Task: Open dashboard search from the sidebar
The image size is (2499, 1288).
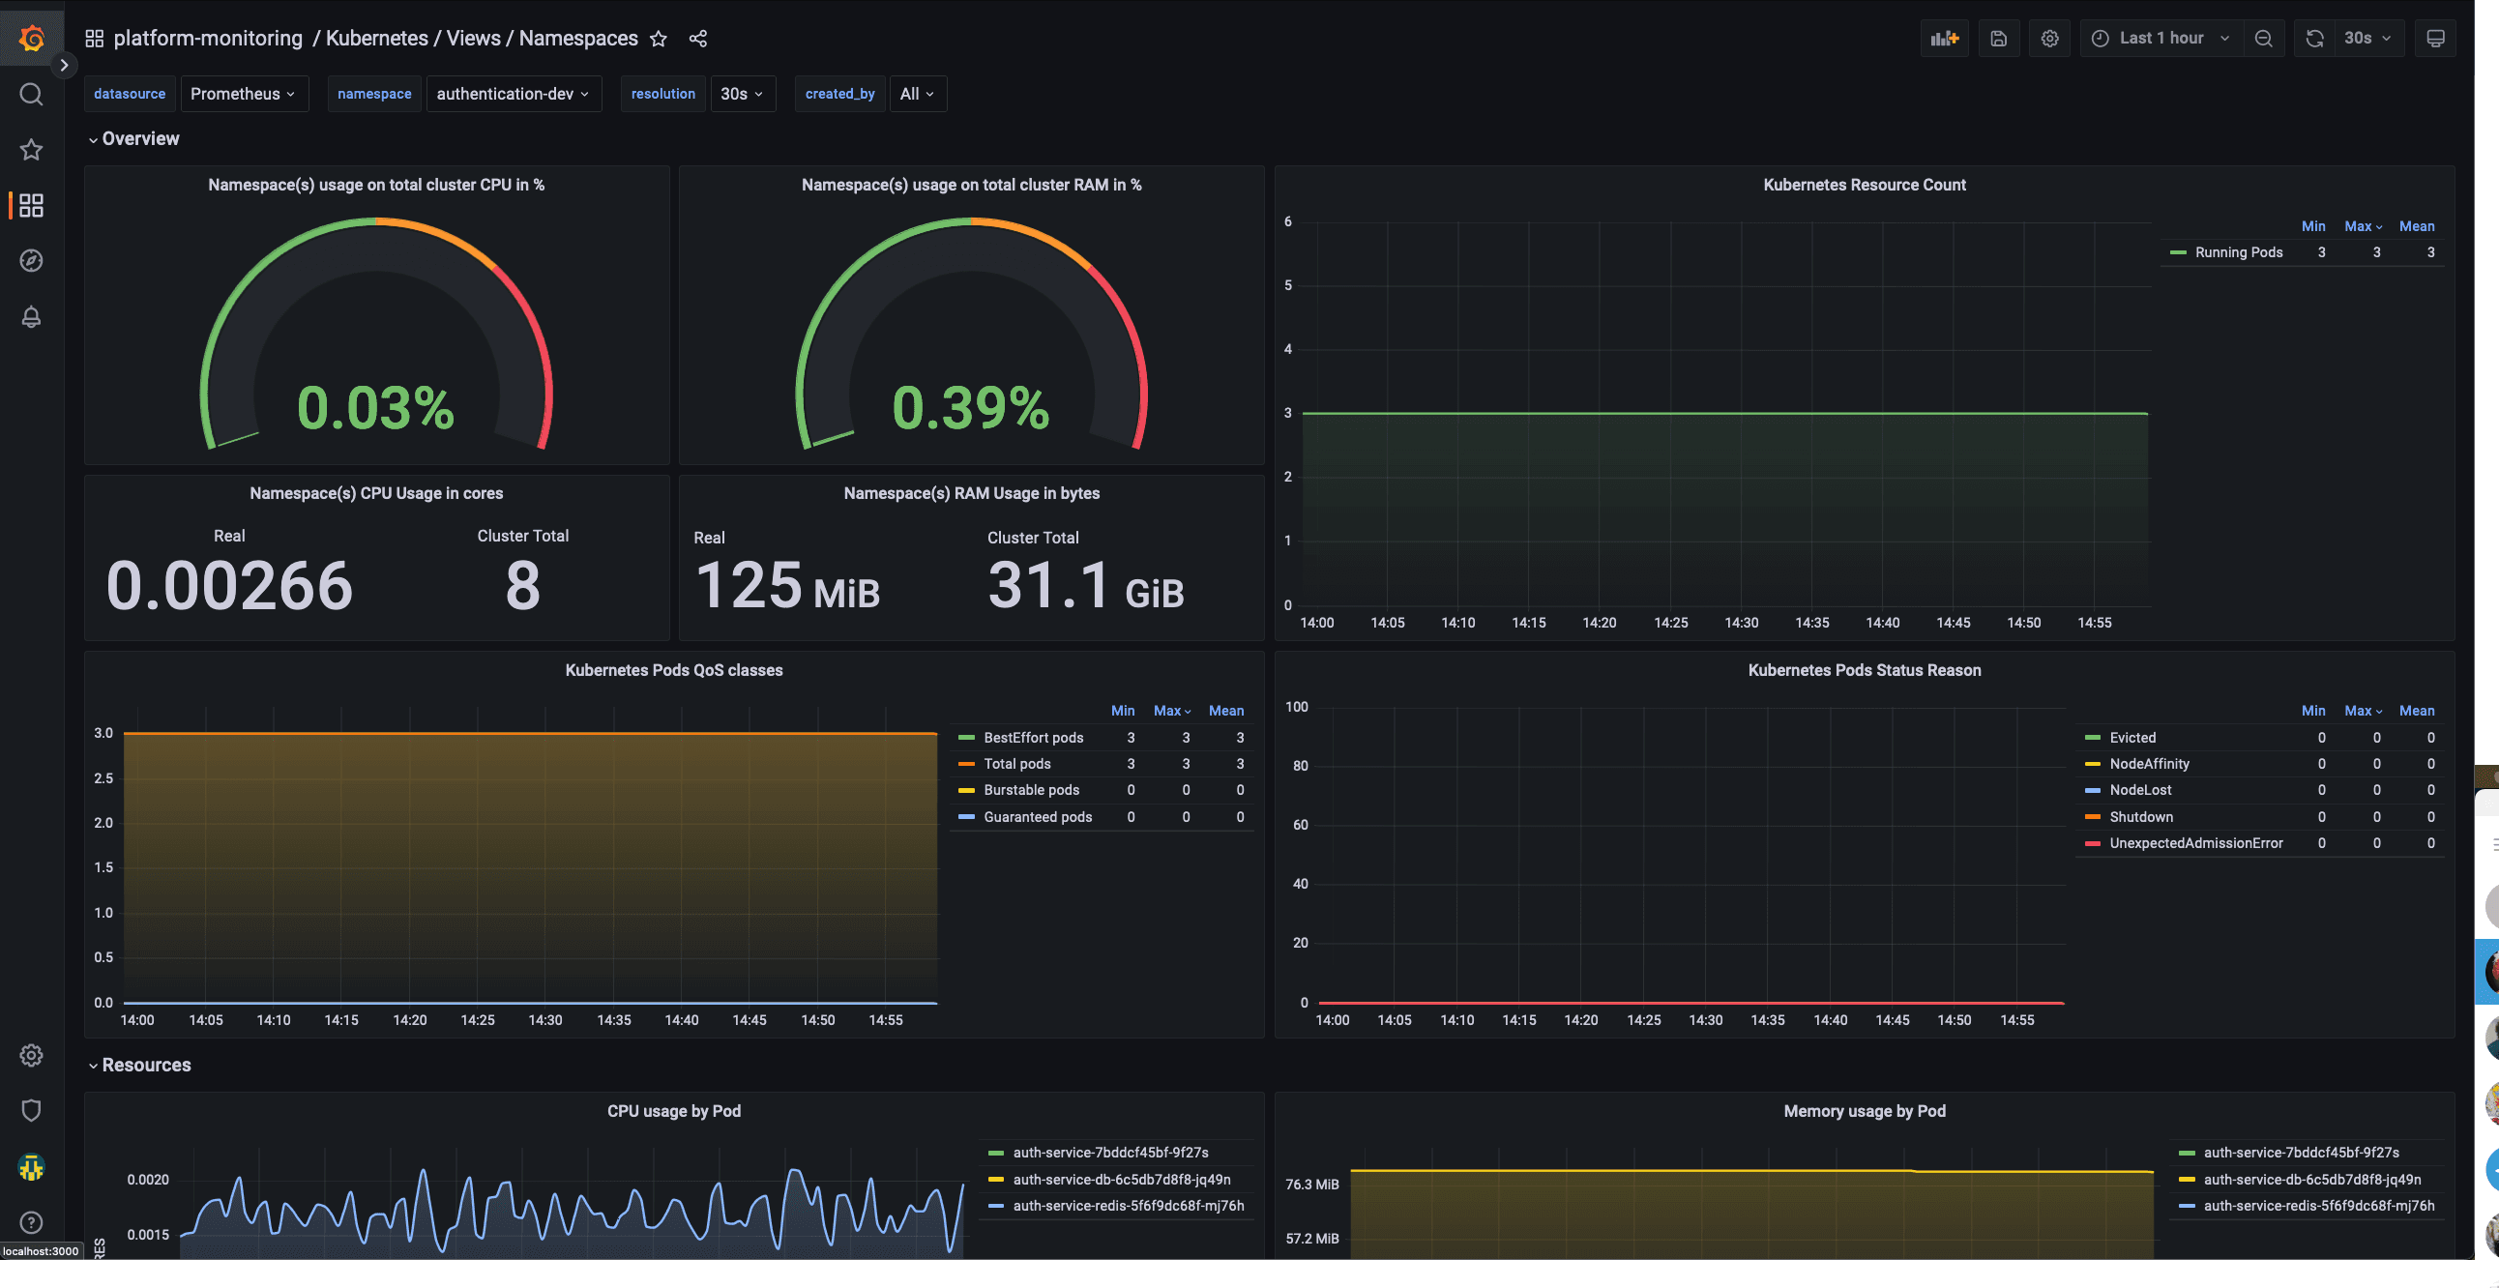Action: pos(30,94)
